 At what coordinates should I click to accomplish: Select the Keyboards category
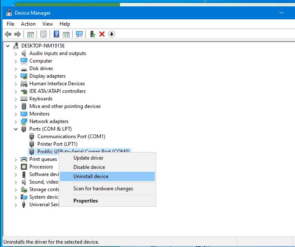click(x=41, y=99)
